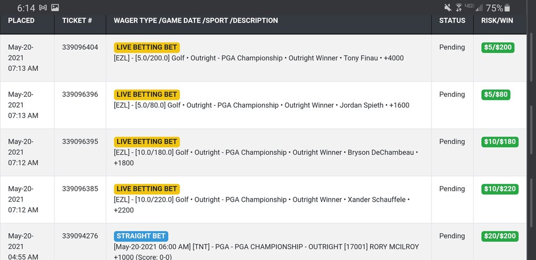The height and width of the screenshot is (260, 536).
Task: Click the STATUS column header
Action: click(x=452, y=20)
